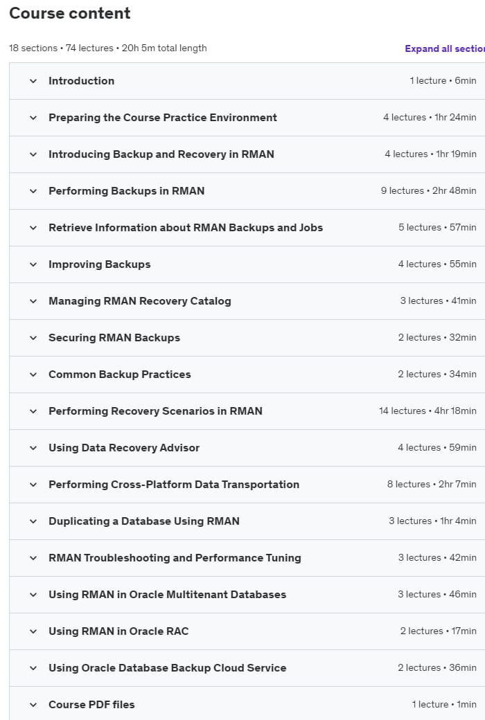Expand chevron for Preparing the Course Practice Environment
Viewport: 485px width, 720px height.
point(33,118)
